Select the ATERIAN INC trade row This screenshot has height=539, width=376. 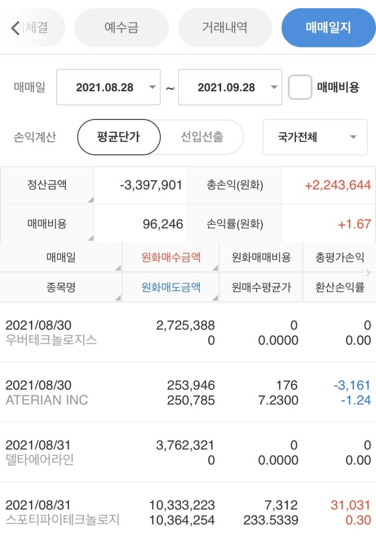[x=188, y=392]
